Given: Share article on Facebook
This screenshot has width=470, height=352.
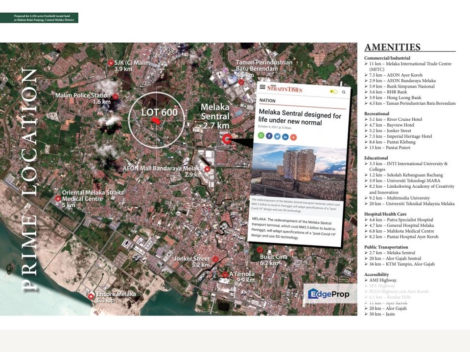Looking at the screenshot, I should [269, 136].
